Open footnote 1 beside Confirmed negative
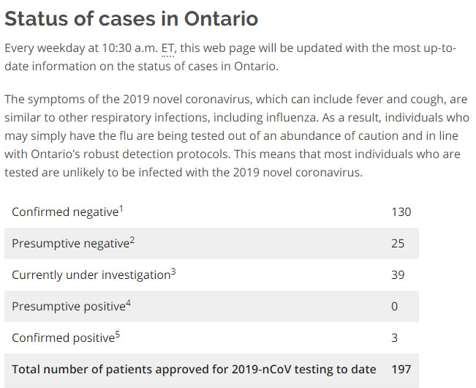This screenshot has width=476, height=388. click(121, 209)
